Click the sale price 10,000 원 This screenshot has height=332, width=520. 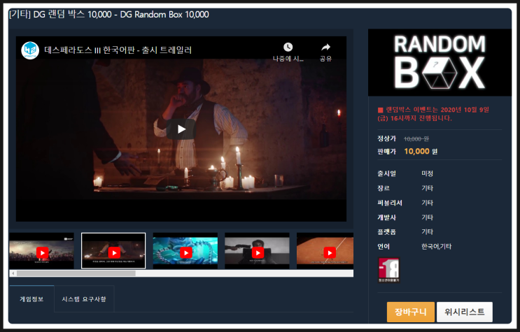pyautogui.click(x=421, y=152)
